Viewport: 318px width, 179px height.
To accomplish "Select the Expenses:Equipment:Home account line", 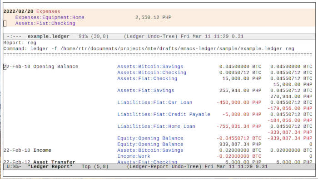I will (50, 17).
